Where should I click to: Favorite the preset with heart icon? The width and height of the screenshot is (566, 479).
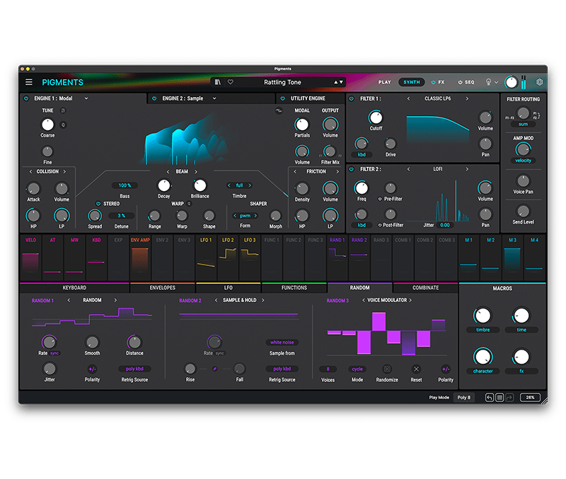[x=231, y=82]
